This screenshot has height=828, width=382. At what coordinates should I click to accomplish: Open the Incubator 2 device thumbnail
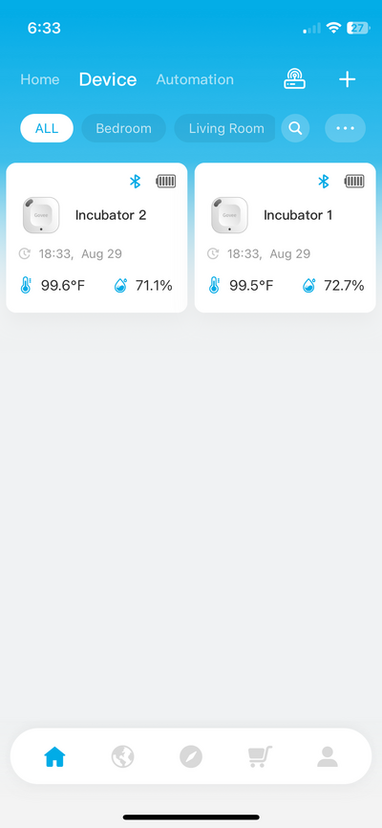[x=41, y=215]
